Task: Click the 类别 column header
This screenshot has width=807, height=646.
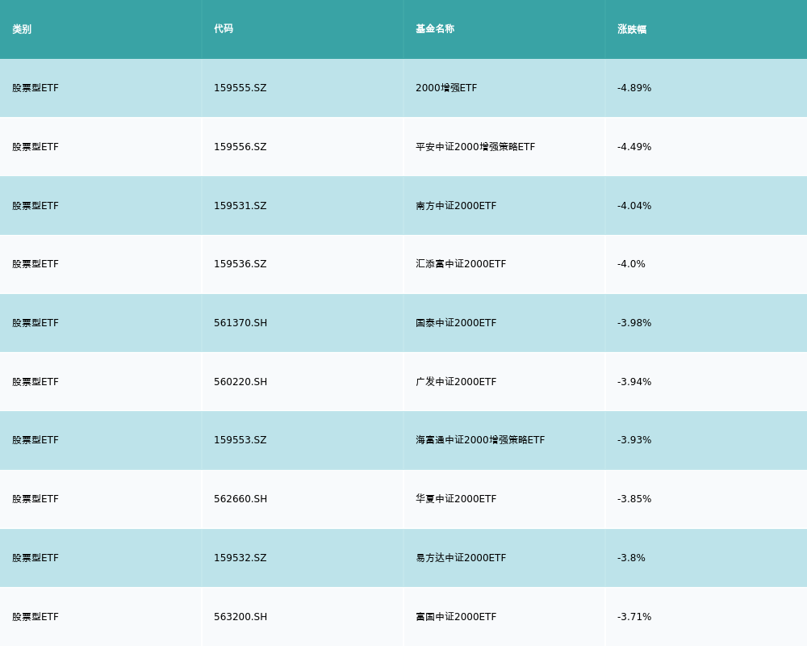Action: pos(22,29)
